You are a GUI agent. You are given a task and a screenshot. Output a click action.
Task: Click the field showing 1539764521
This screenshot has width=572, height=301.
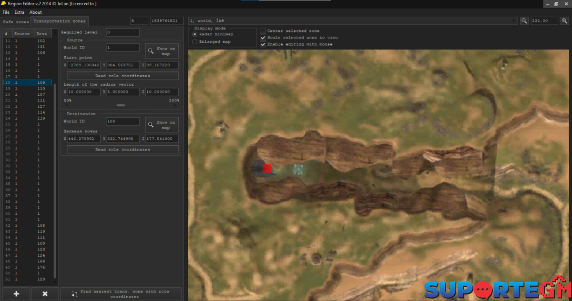click(167, 21)
